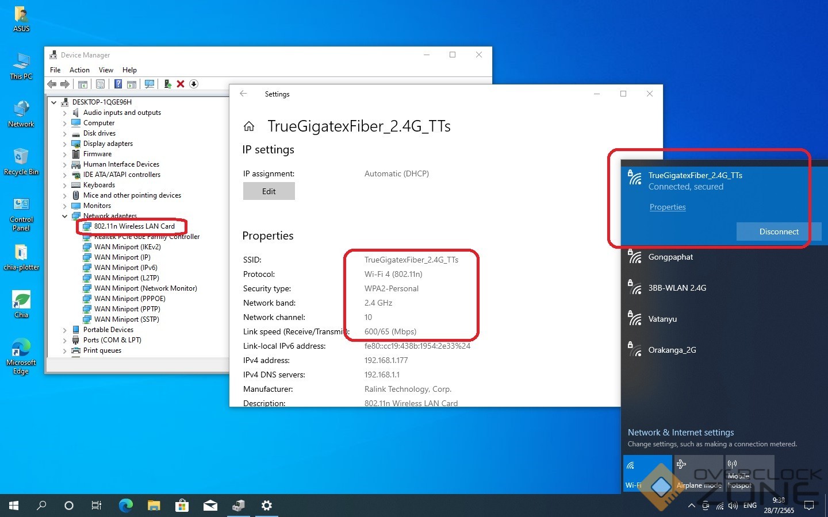Click the red X uninstall device icon

[181, 84]
